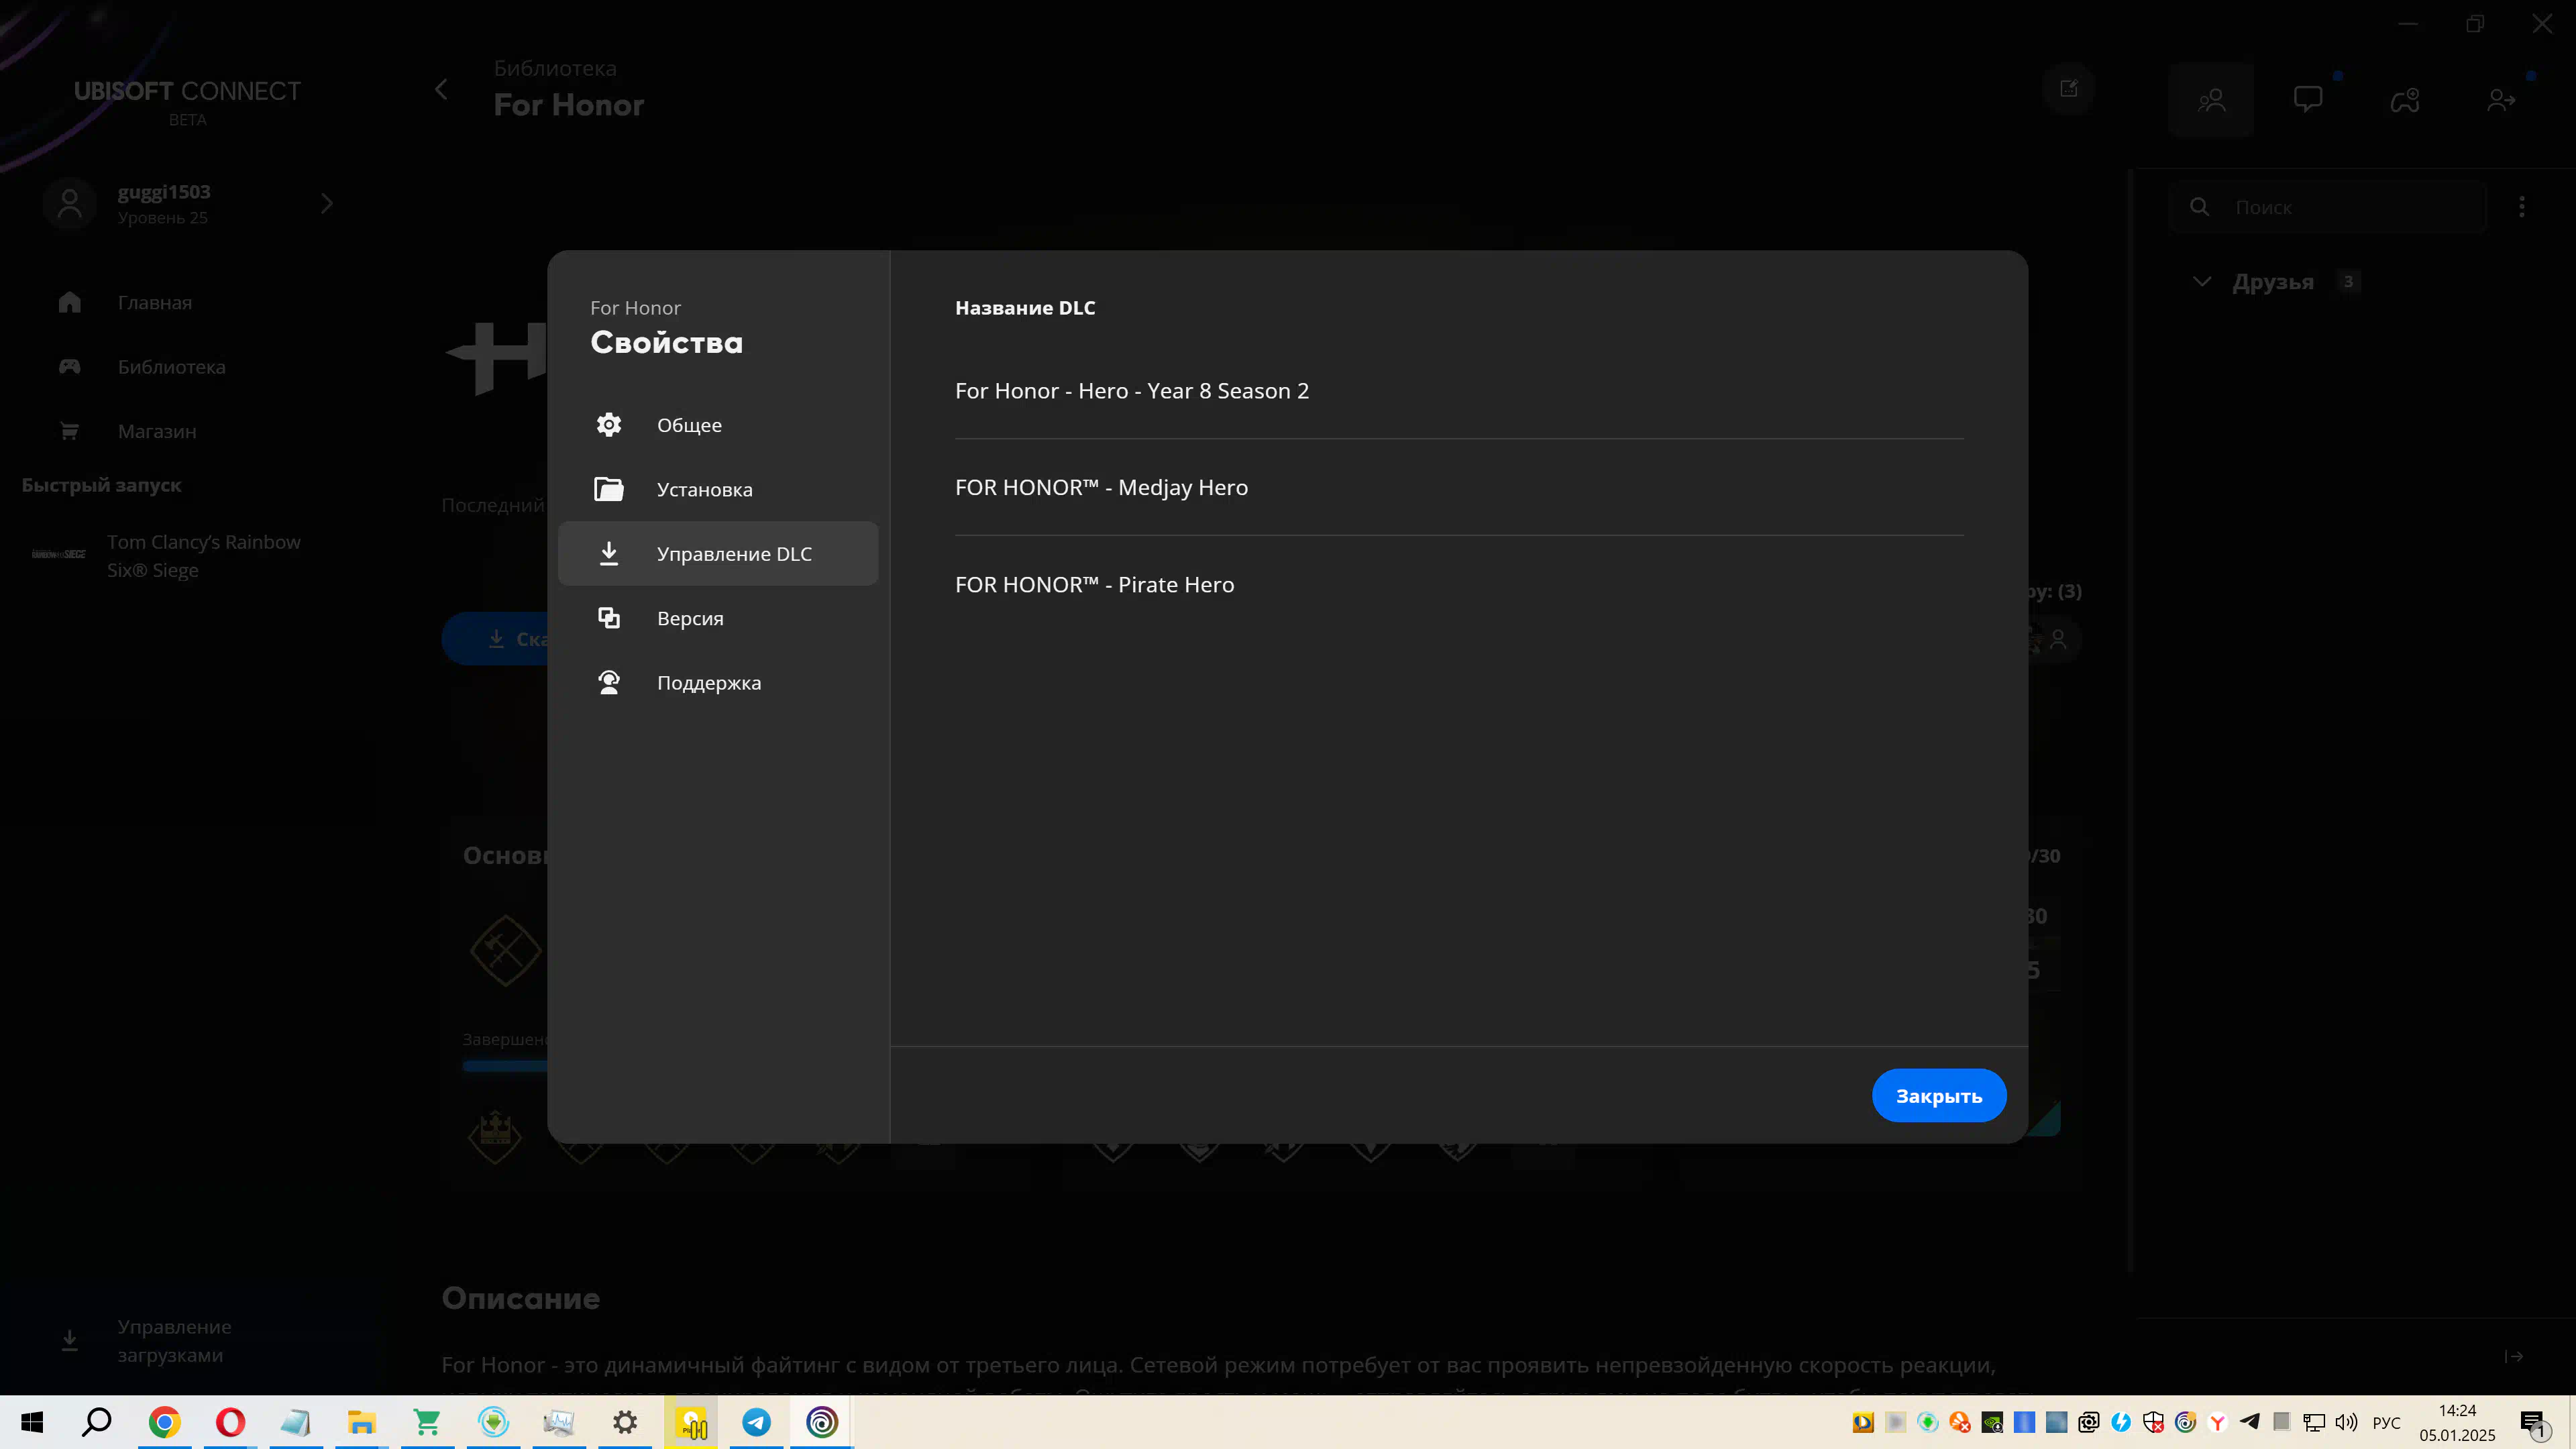Screen dimensions: 2576x1449
Task: Click the Библиотека breadcrumb link
Action: (555, 68)
